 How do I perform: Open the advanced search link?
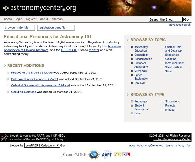(180, 25)
